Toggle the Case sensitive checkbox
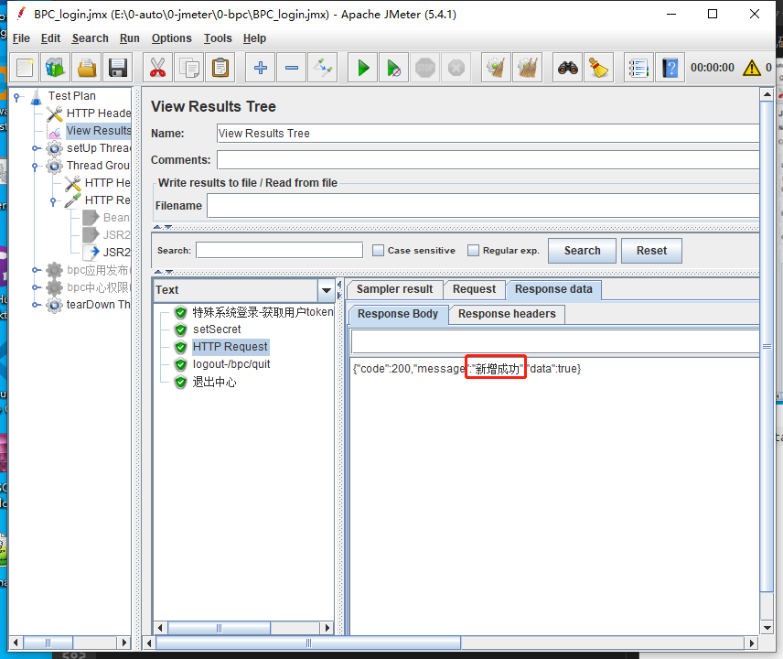The height and width of the screenshot is (659, 783). coord(378,250)
